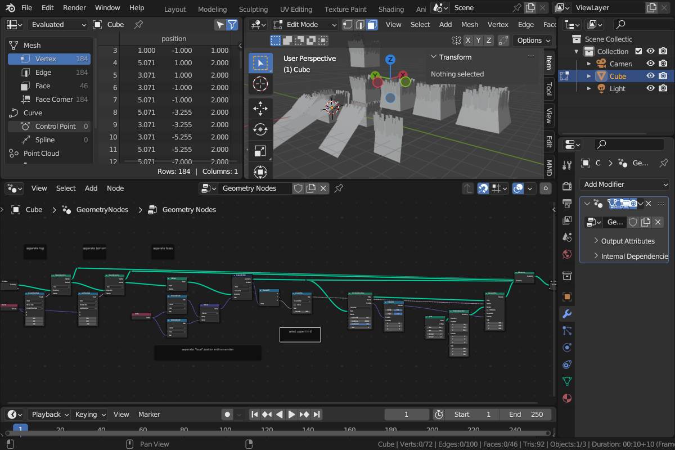Open the Material properties tab icon
Screen dimensions: 675x450
(x=567, y=398)
